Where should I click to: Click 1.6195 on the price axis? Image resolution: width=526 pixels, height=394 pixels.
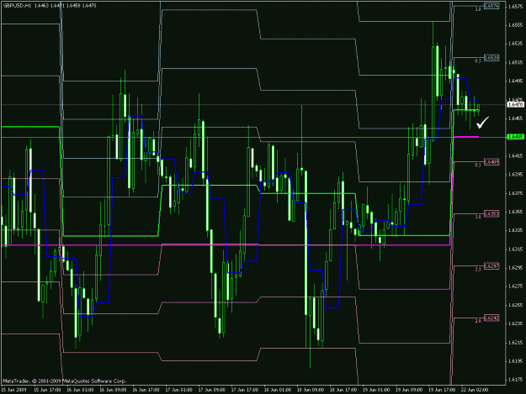pyautogui.click(x=516, y=361)
